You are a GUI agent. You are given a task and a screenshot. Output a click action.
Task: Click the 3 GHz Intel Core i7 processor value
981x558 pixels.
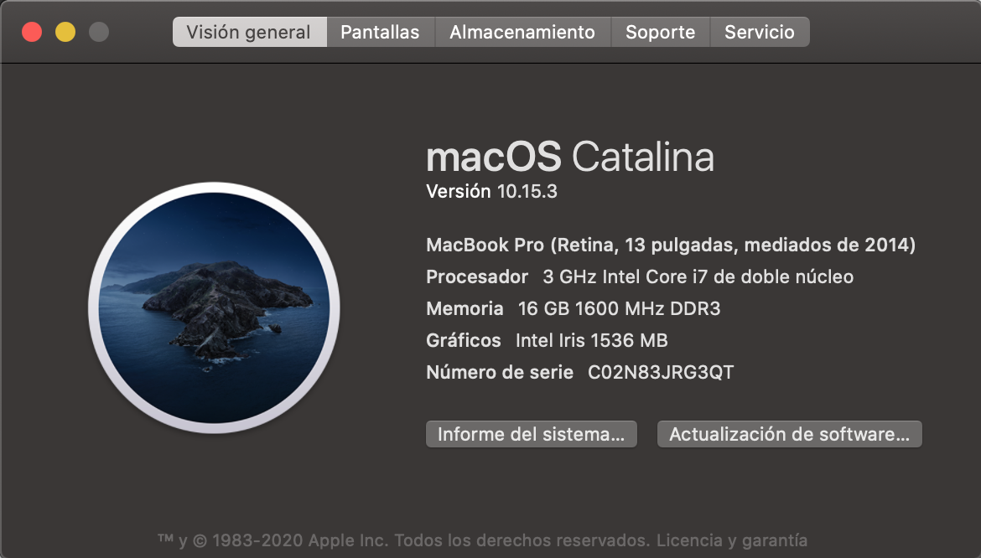(x=698, y=276)
